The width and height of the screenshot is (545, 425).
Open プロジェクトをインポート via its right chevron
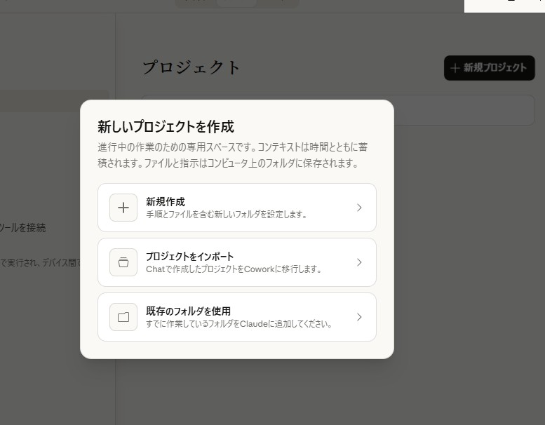pos(359,262)
